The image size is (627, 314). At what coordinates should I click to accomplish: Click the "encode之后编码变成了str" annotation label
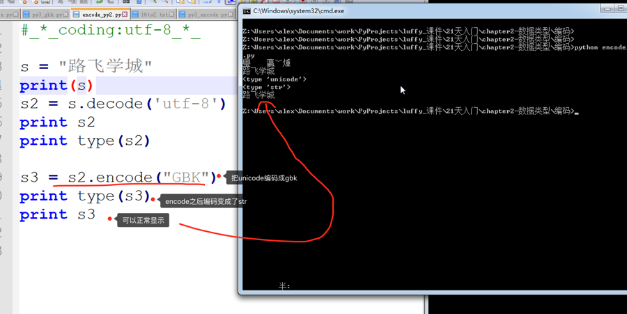coord(206,201)
